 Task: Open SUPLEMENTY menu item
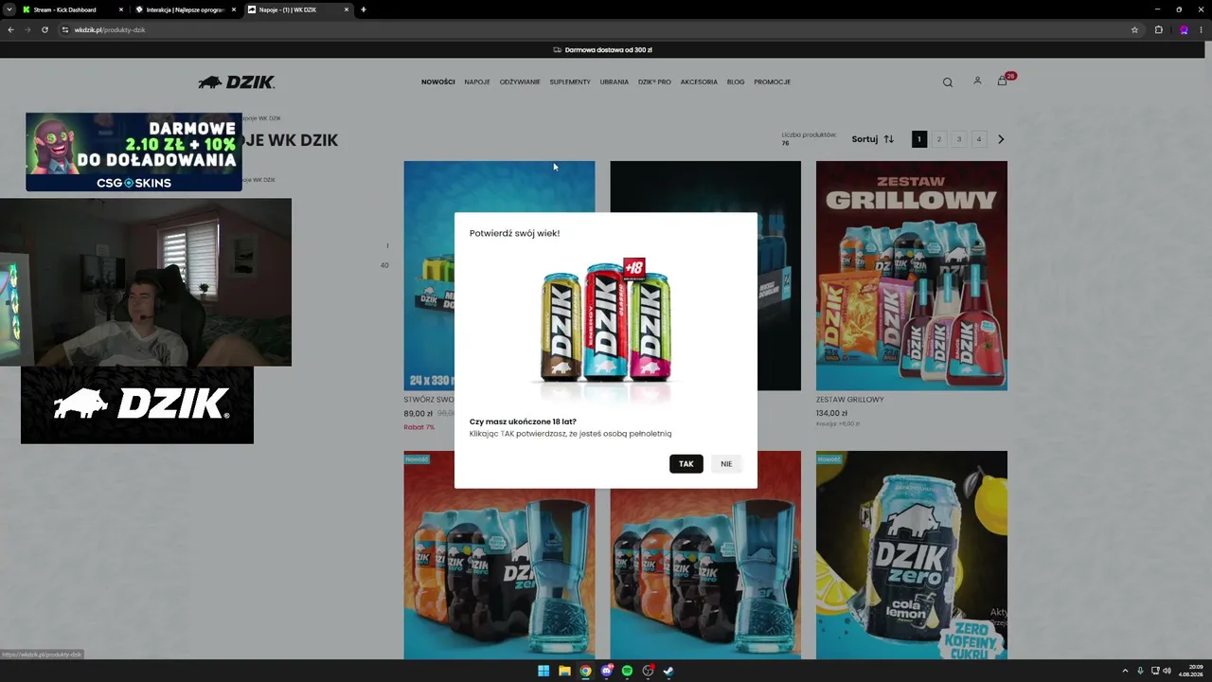coord(570,82)
